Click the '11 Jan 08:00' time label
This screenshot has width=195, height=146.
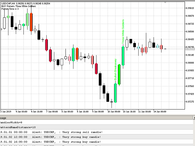coord(144,112)
